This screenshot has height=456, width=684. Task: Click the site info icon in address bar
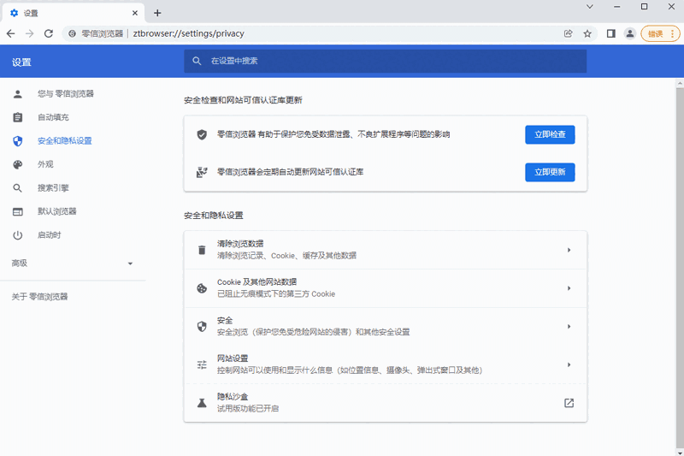pyautogui.click(x=73, y=33)
